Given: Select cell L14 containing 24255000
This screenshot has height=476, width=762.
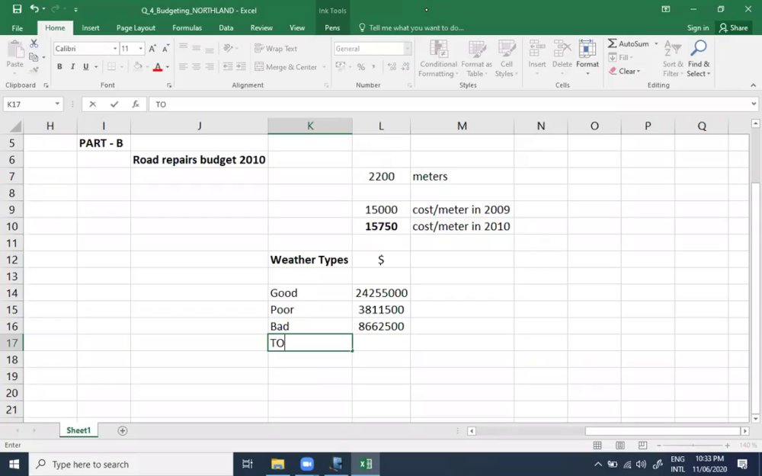Looking at the screenshot, I should tap(381, 293).
